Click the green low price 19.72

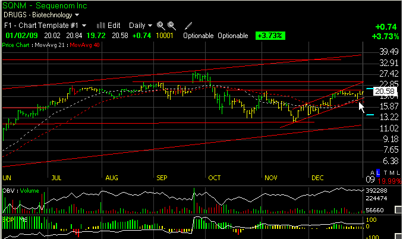(96, 36)
